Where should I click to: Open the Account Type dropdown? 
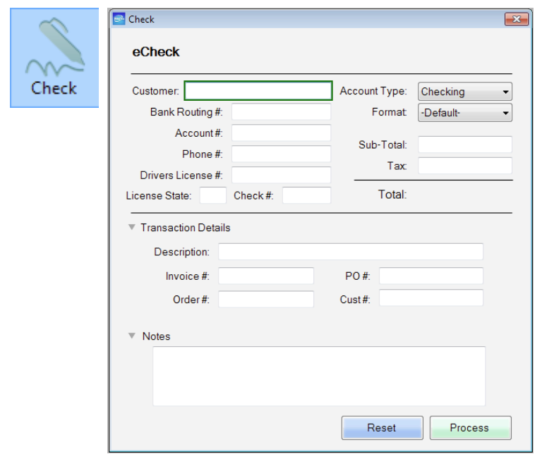point(464,92)
